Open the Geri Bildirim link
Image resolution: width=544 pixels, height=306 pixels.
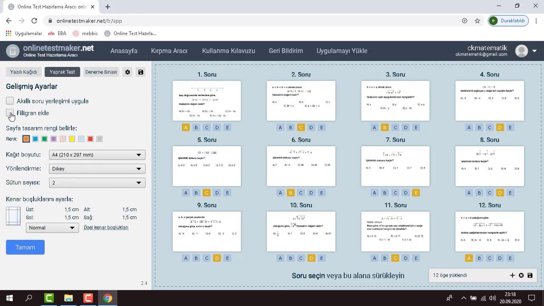point(286,51)
